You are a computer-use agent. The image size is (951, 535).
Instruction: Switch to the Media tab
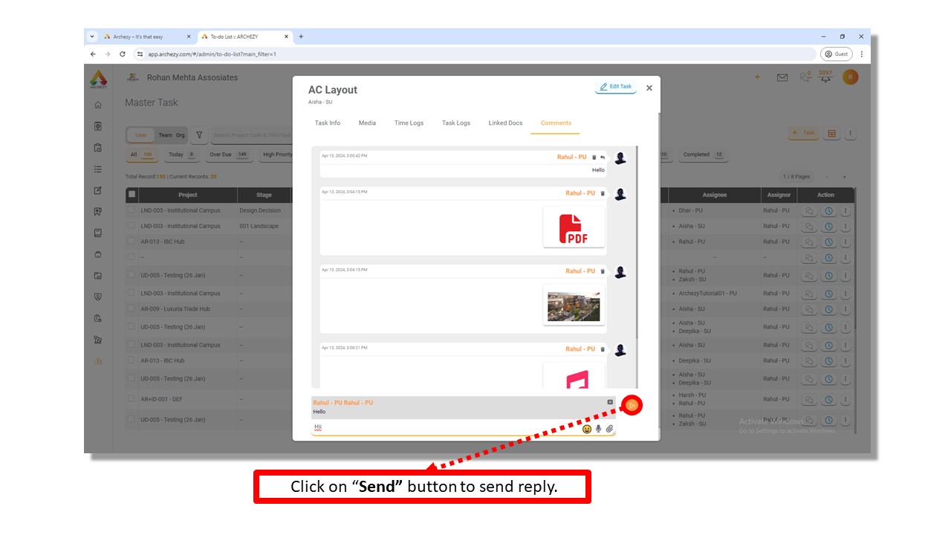click(367, 123)
